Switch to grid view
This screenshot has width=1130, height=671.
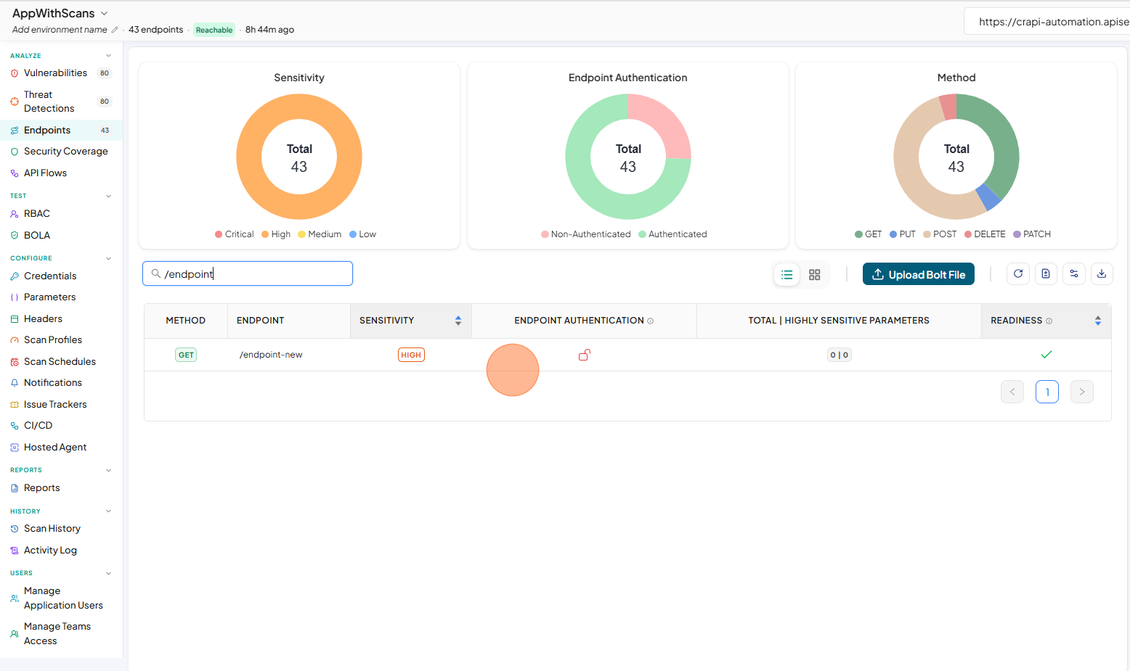pos(815,275)
